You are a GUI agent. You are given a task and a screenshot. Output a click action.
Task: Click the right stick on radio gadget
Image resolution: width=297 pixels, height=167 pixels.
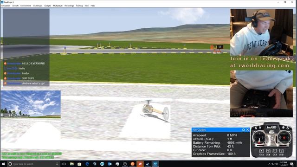pos(284,138)
